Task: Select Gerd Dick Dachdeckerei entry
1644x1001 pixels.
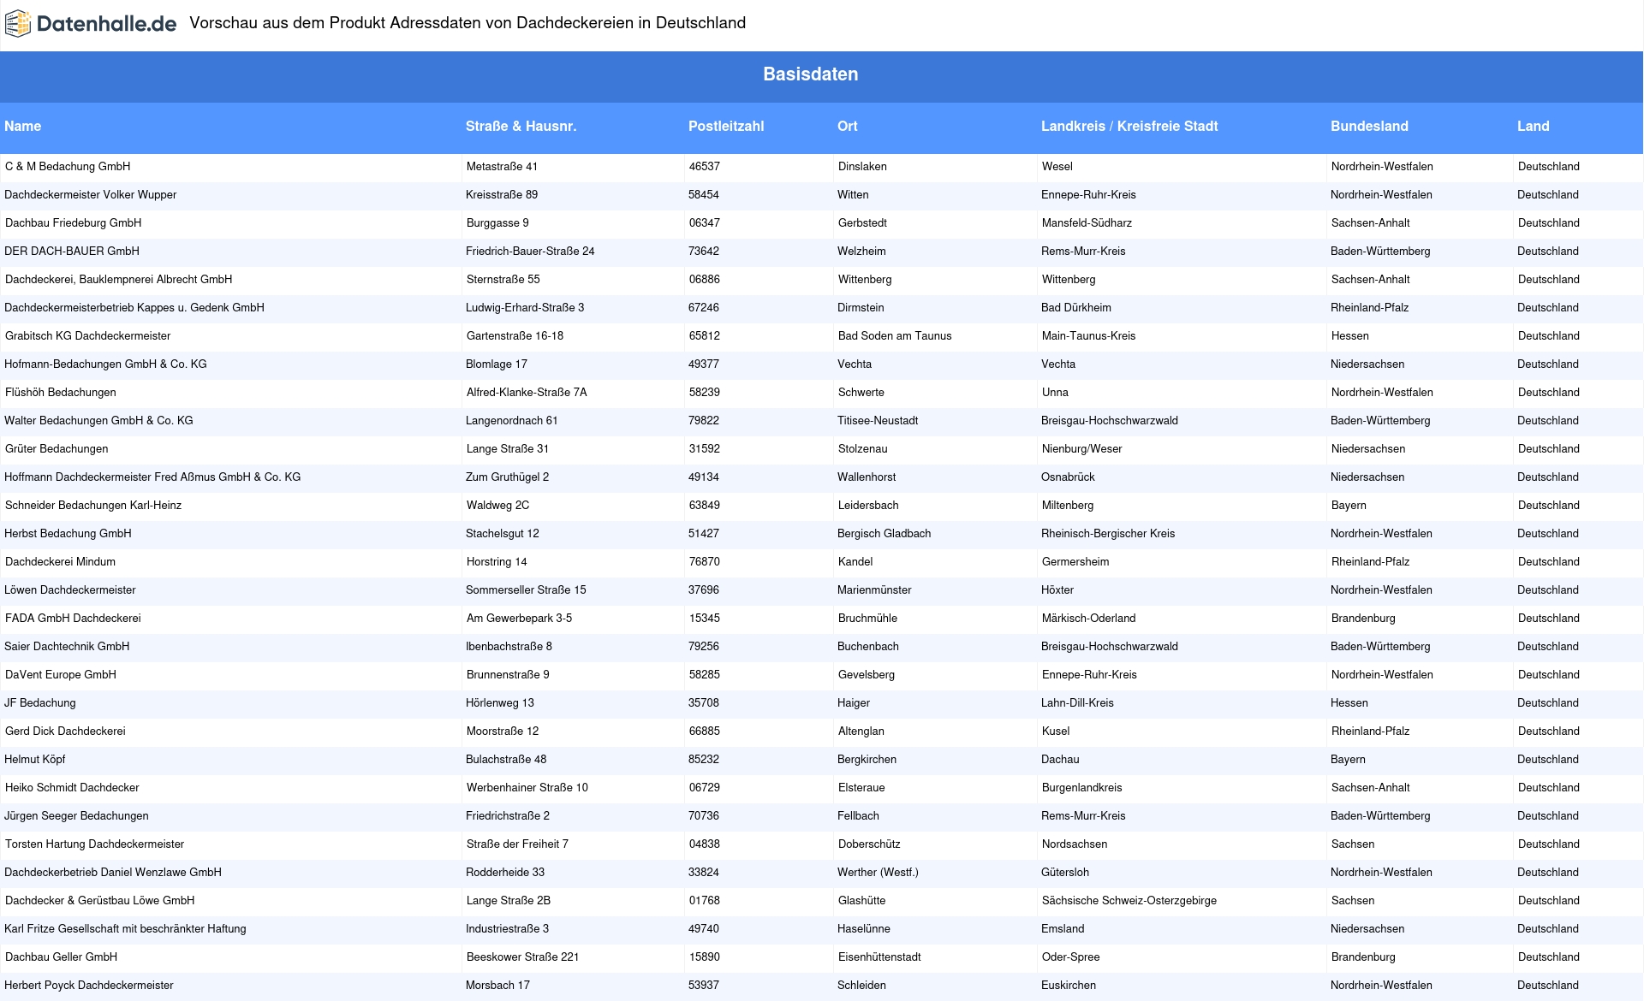Action: point(65,731)
